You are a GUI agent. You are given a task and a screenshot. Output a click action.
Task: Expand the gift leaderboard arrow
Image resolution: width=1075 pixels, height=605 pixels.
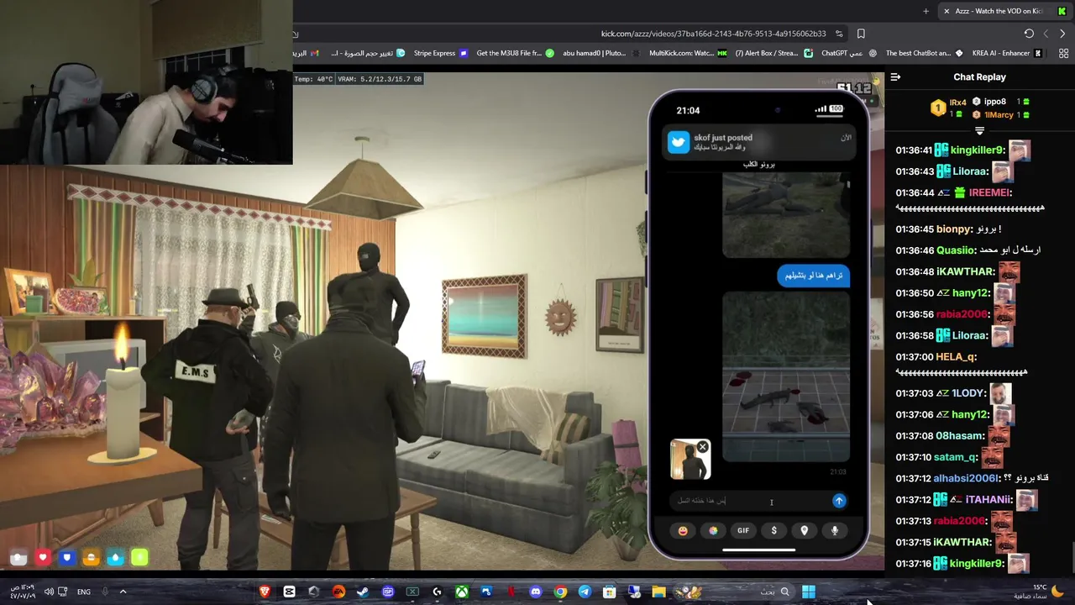(x=979, y=131)
